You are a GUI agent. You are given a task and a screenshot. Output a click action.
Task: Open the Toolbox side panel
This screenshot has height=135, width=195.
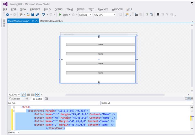coord(4,23)
